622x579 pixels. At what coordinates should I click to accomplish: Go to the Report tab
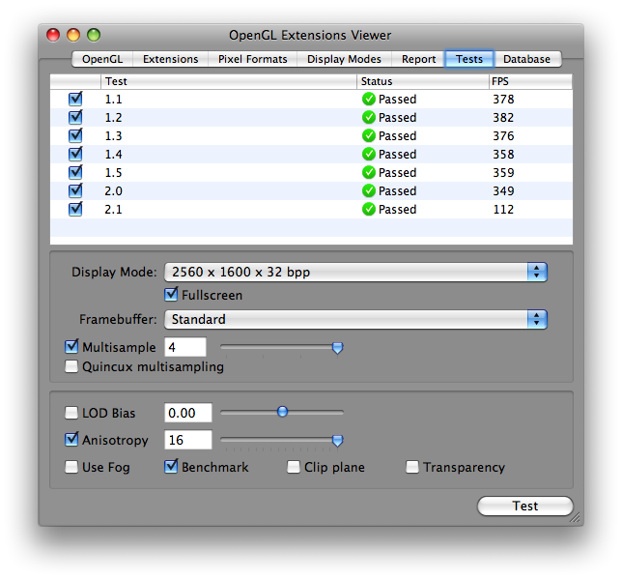pyautogui.click(x=418, y=59)
